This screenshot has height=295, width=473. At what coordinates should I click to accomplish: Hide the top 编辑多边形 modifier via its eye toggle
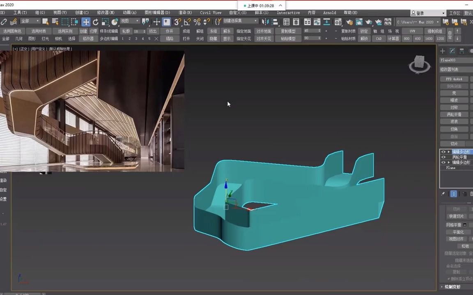coord(443,152)
